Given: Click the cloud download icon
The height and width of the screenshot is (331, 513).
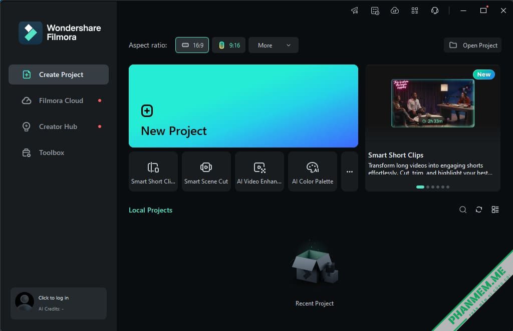Looking at the screenshot, I should tap(395, 11).
